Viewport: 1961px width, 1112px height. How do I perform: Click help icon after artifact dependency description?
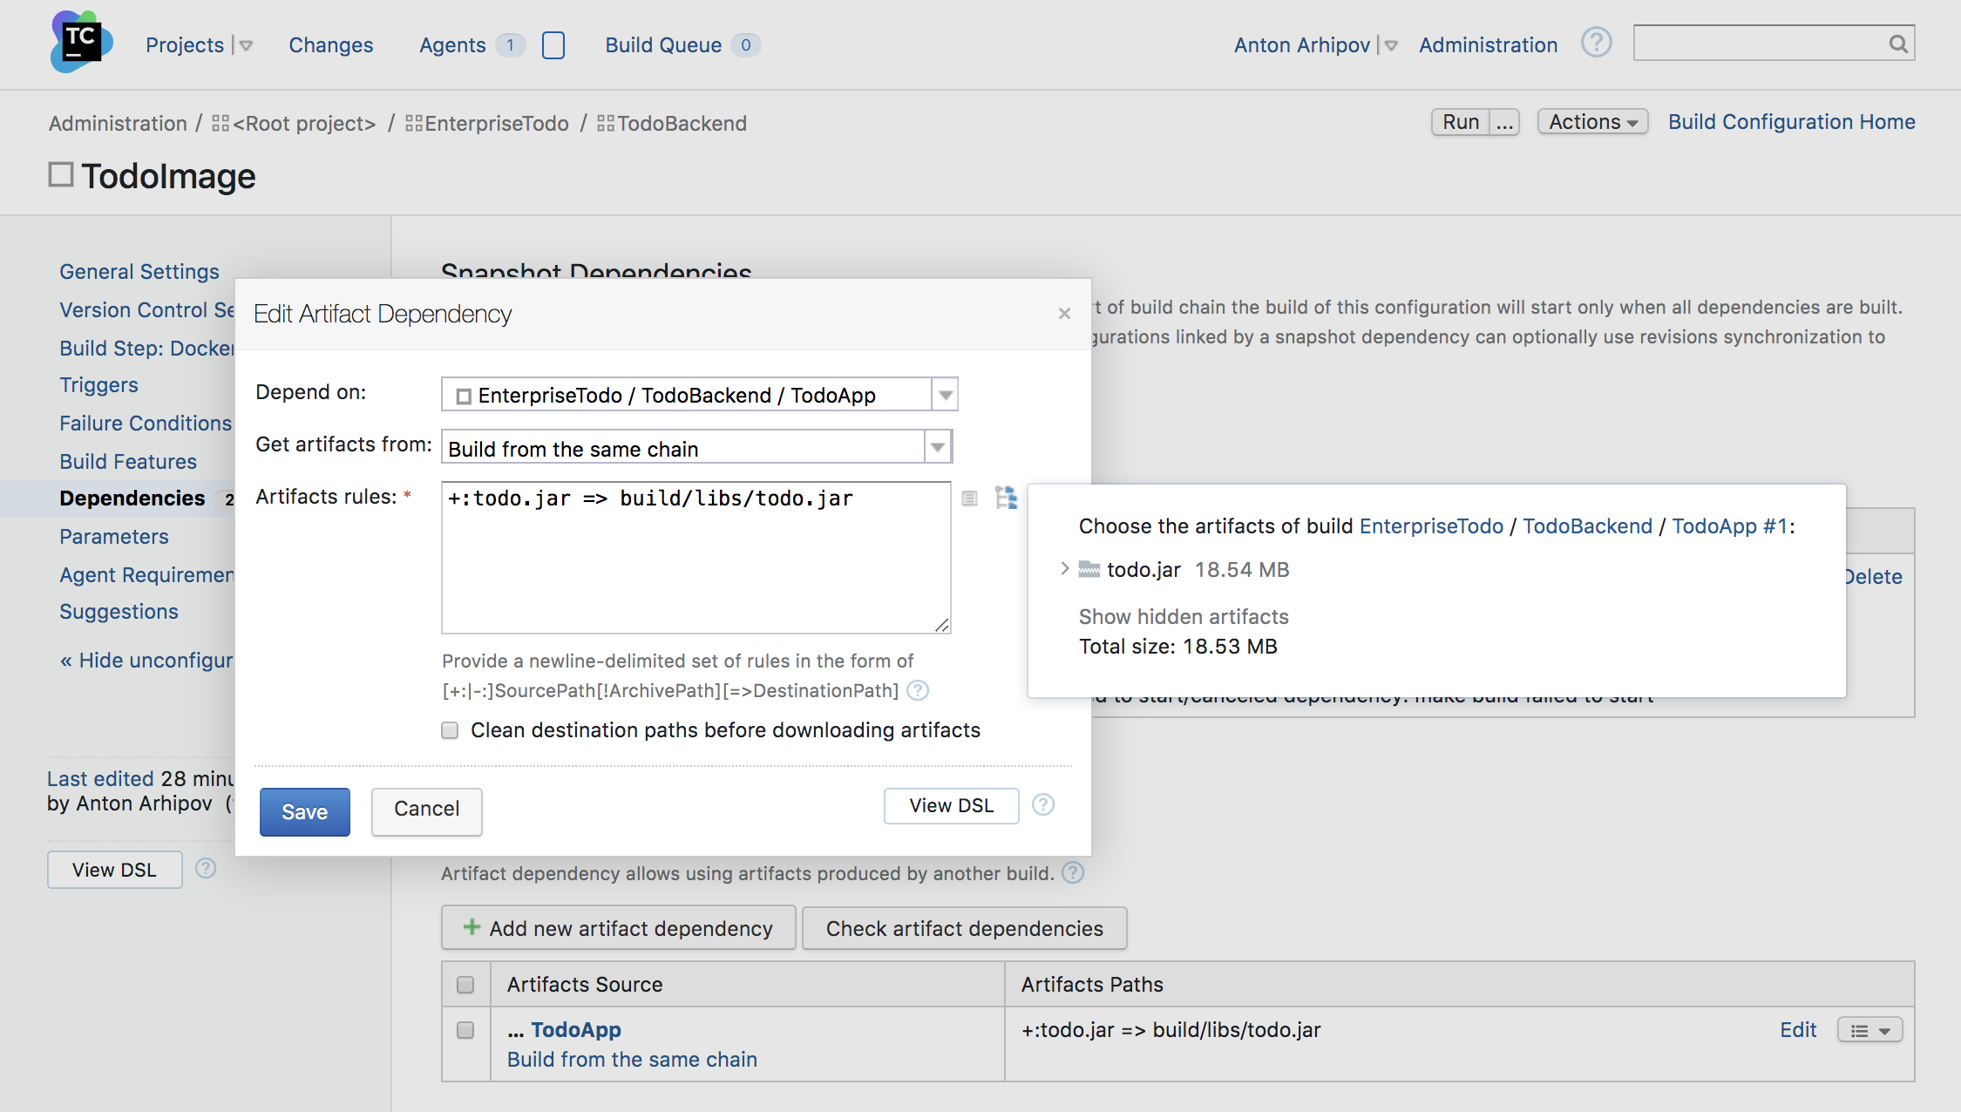pyautogui.click(x=1074, y=873)
